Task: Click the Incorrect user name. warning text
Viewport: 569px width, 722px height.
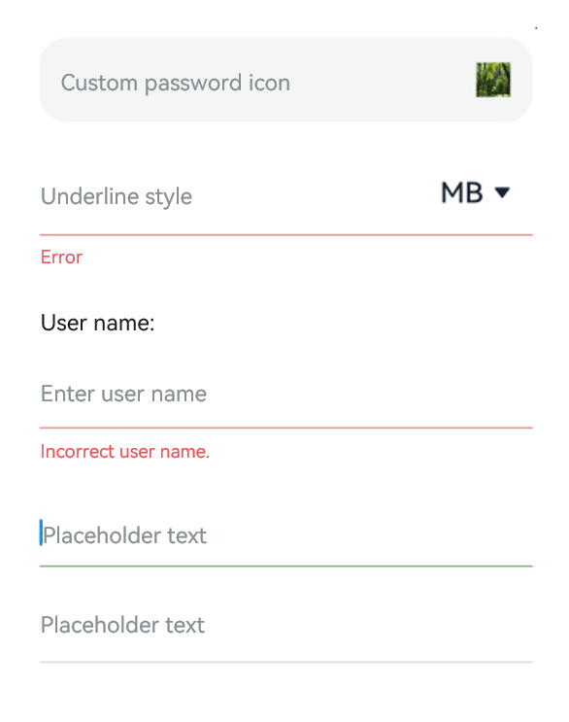Action: tap(124, 451)
